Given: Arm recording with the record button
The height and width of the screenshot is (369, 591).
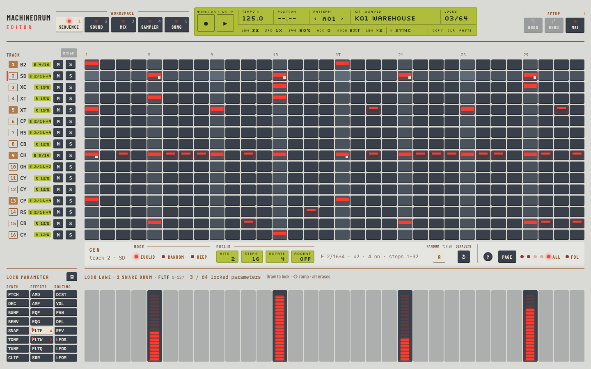Looking at the screenshot, I should (206, 23).
